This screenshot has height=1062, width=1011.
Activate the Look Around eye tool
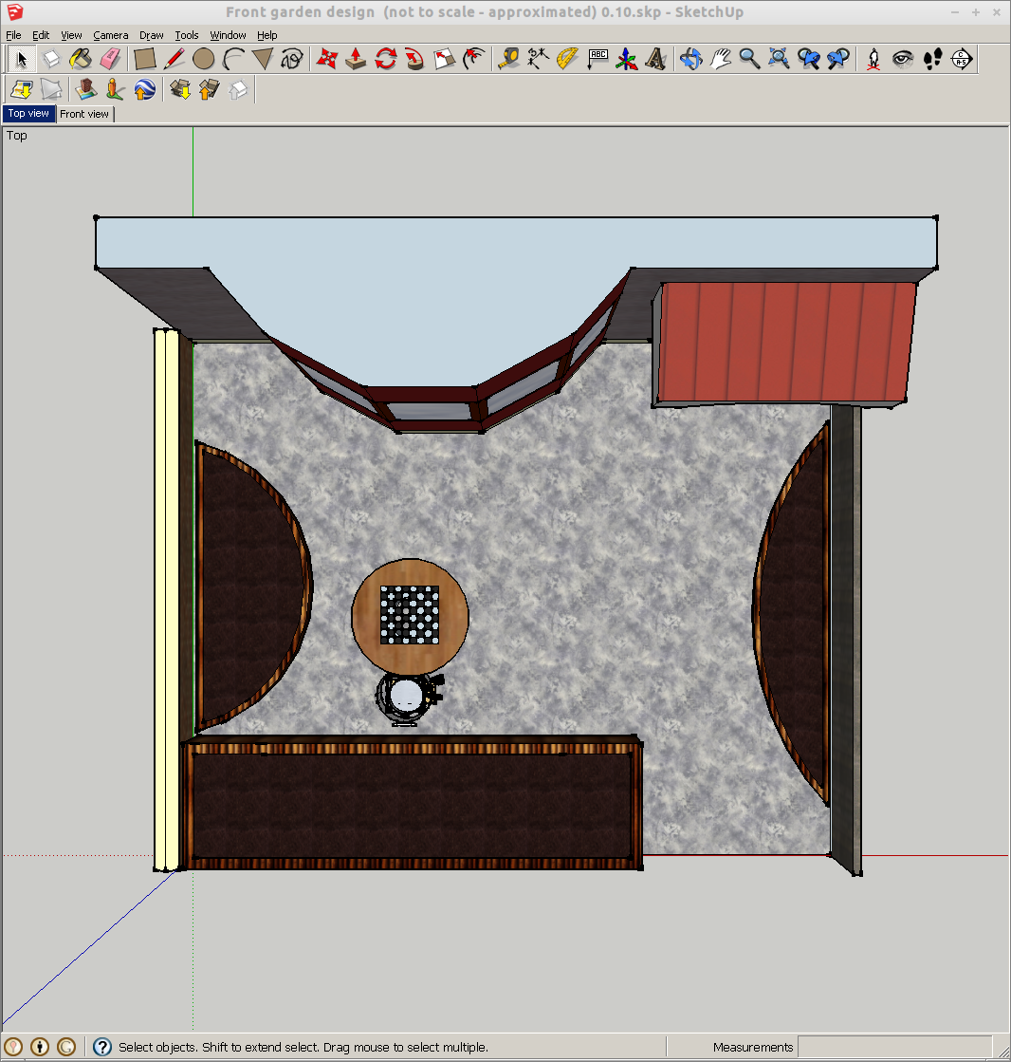[x=901, y=58]
